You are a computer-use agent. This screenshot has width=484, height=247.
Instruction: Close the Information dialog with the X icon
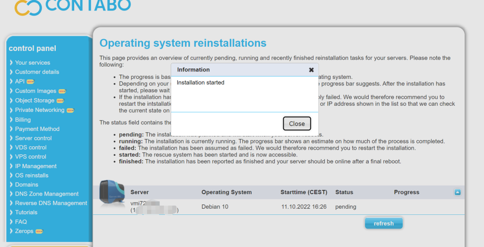coord(311,70)
